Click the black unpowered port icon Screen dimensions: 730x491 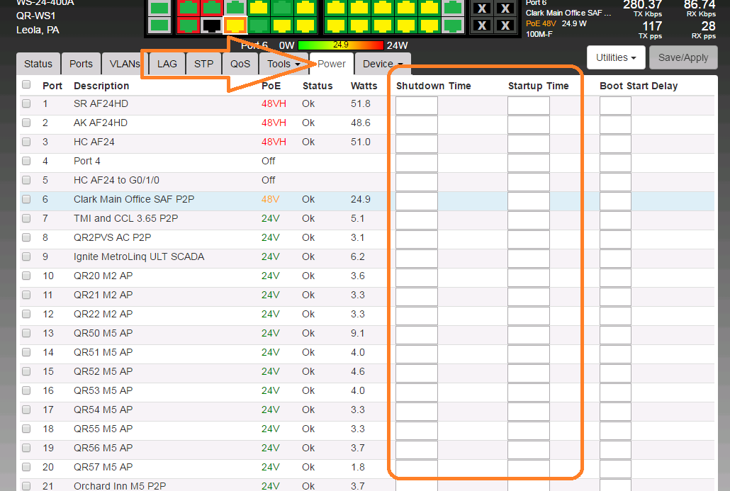tap(211, 26)
